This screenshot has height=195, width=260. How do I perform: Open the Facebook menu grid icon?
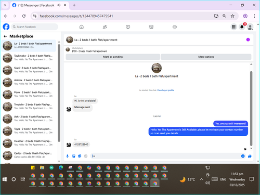[x=233, y=27]
